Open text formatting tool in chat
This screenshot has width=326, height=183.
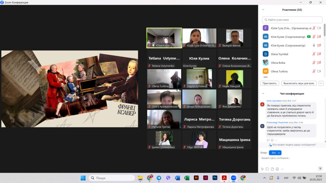tap(262, 169)
